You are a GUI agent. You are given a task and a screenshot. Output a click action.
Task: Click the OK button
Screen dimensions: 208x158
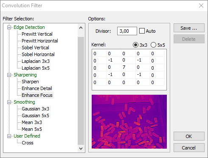coord(189,136)
